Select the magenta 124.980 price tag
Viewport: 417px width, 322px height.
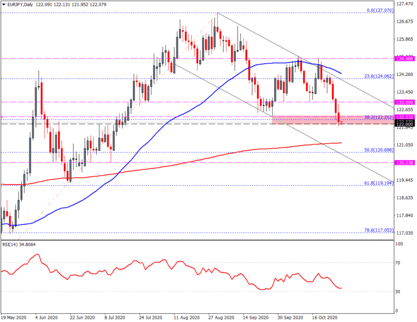[x=405, y=59]
